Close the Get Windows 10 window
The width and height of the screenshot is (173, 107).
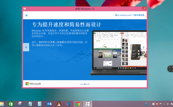click(144, 8)
